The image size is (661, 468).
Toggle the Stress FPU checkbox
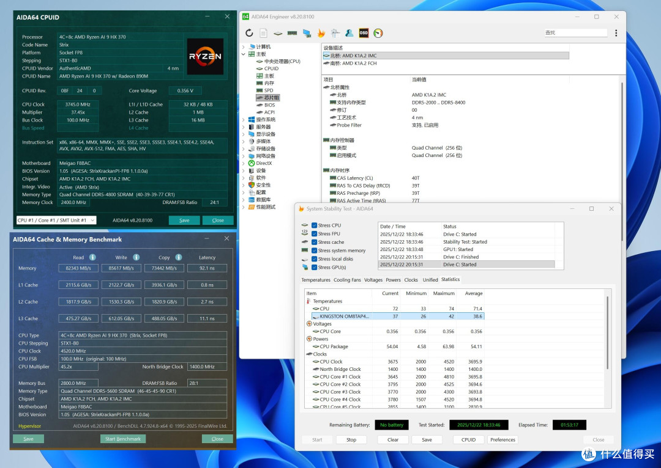click(x=314, y=233)
